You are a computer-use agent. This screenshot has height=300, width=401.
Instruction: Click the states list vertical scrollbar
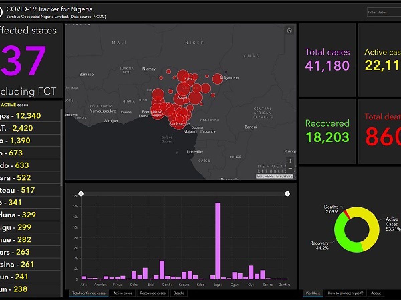61,148
